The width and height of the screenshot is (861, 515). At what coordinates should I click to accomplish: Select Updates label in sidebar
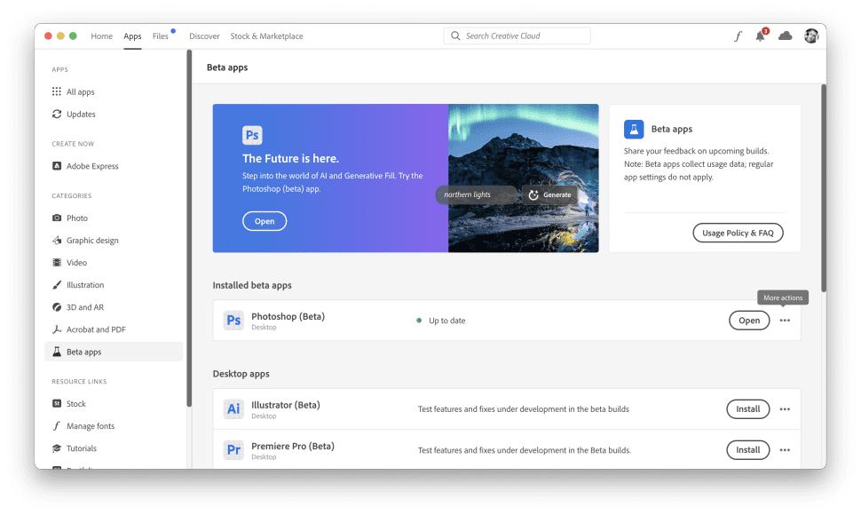pos(81,115)
